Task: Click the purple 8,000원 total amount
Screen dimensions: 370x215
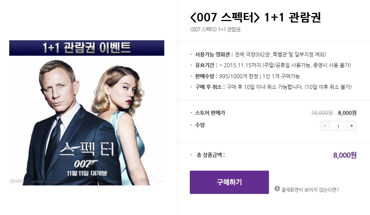Action: (x=345, y=155)
